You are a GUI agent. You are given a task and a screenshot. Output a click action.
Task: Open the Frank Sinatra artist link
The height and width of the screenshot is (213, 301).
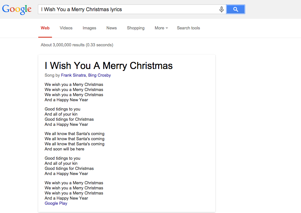click(x=73, y=75)
